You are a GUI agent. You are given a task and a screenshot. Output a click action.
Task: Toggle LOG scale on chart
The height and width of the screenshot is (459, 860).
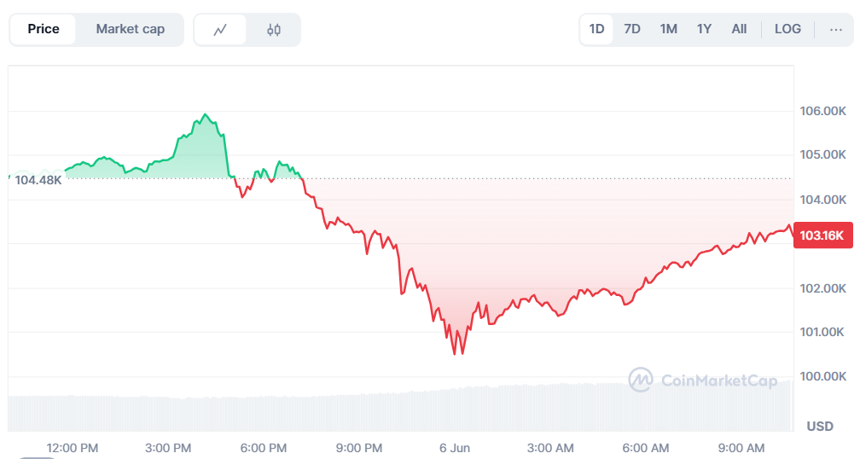click(787, 29)
